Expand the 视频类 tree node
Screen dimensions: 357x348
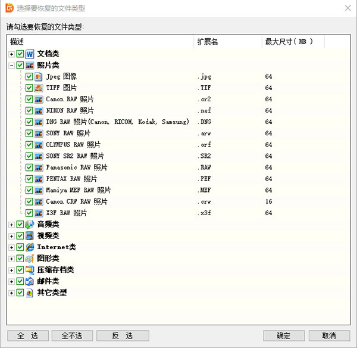click(11, 236)
